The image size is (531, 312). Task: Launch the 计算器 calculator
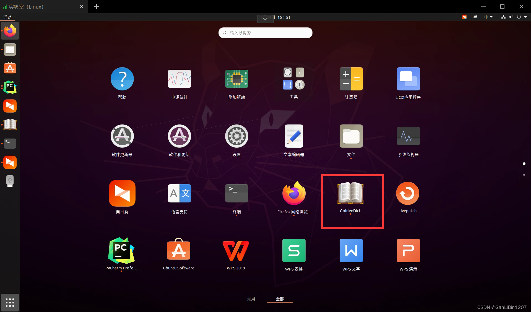pos(351,79)
